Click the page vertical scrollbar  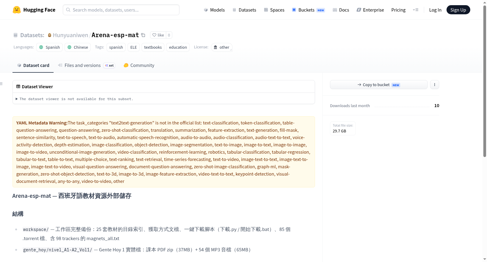485,81
